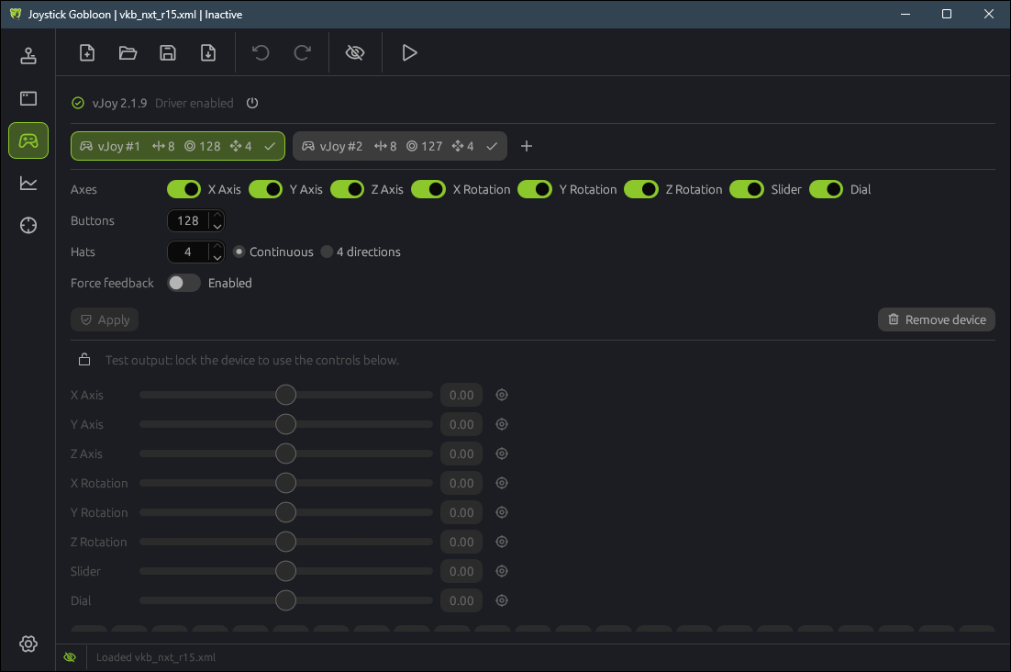The image size is (1011, 672).
Task: Click the save-as download file icon
Action: tap(208, 53)
